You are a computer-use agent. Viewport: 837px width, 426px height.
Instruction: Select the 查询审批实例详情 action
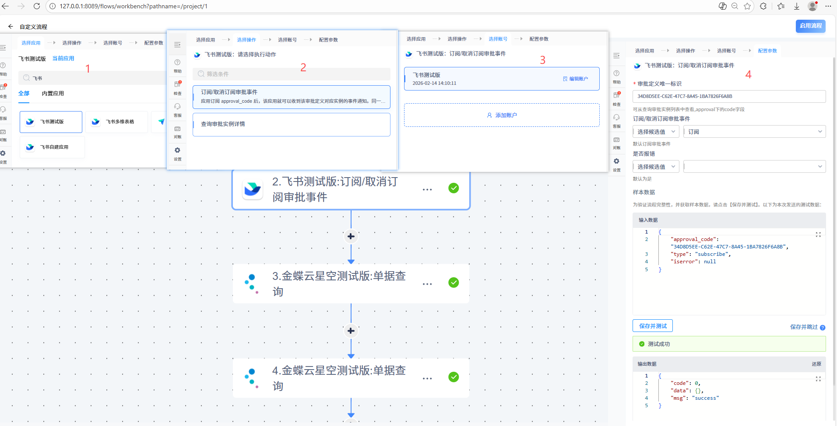coord(291,125)
